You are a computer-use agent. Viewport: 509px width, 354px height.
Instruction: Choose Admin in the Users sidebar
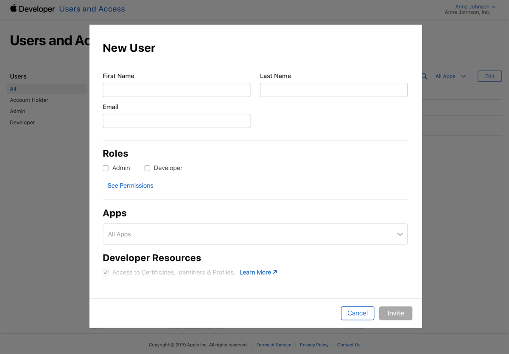[18, 111]
